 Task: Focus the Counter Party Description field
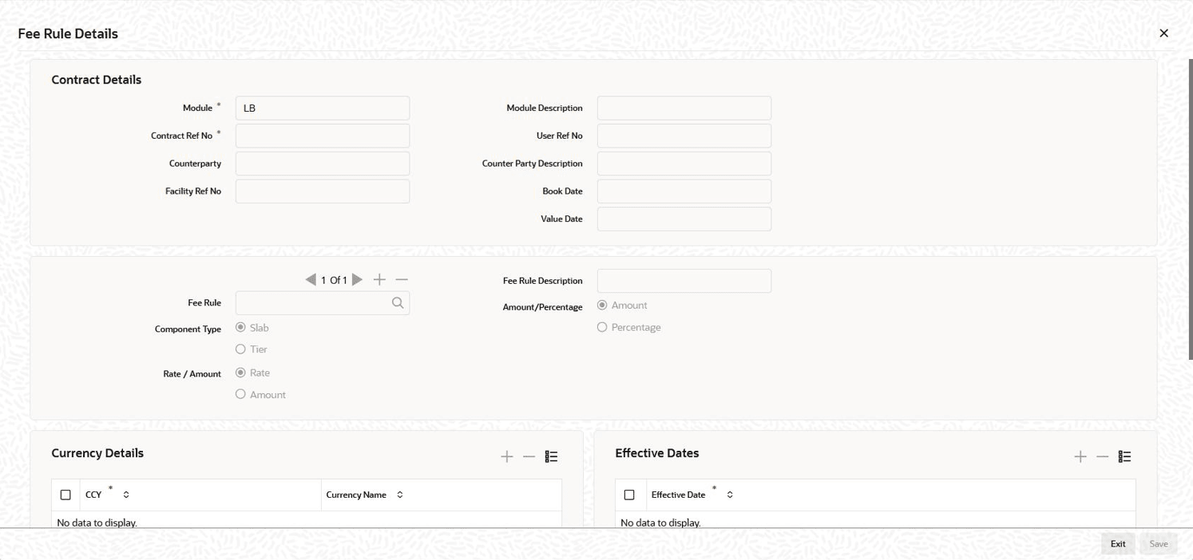tap(684, 164)
